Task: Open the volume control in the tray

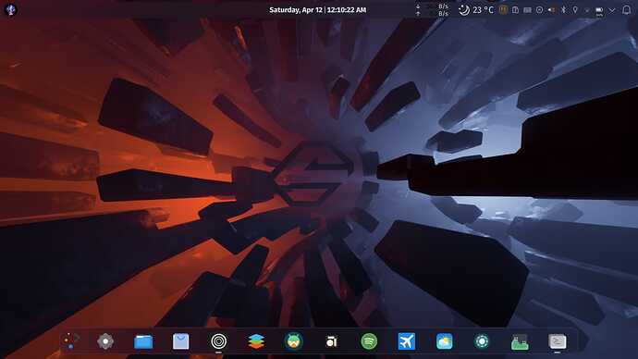Action: 551,10
